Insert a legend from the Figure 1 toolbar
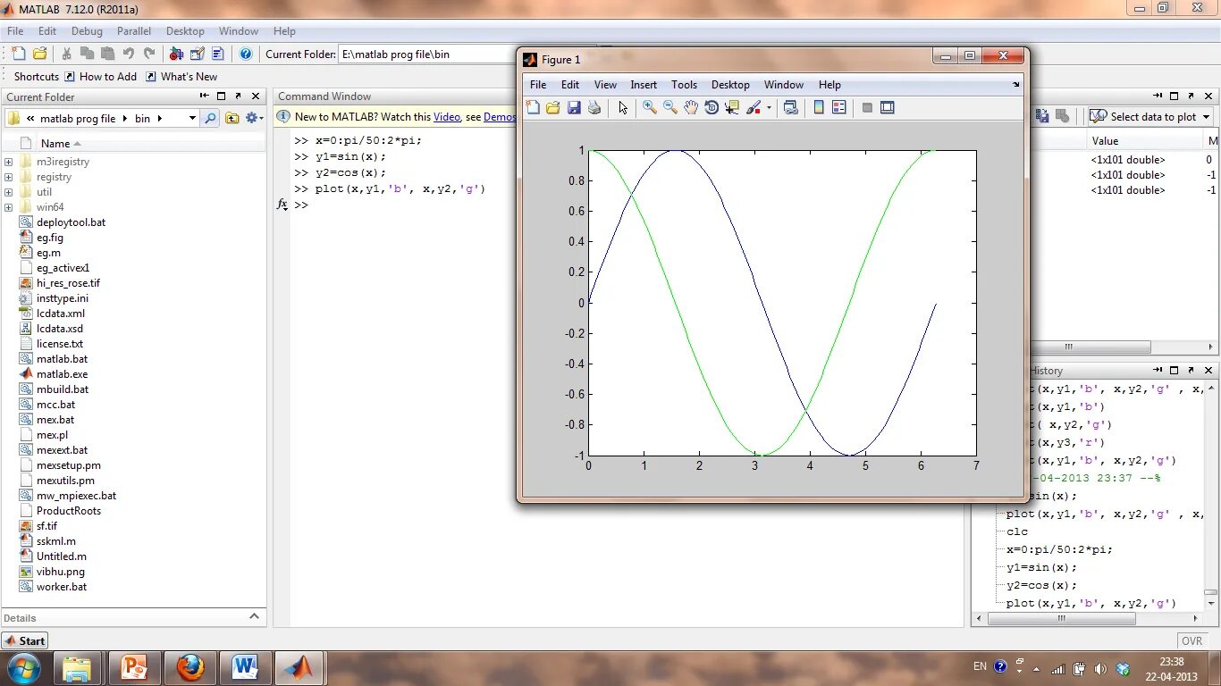This screenshot has width=1221, height=686. [x=839, y=107]
